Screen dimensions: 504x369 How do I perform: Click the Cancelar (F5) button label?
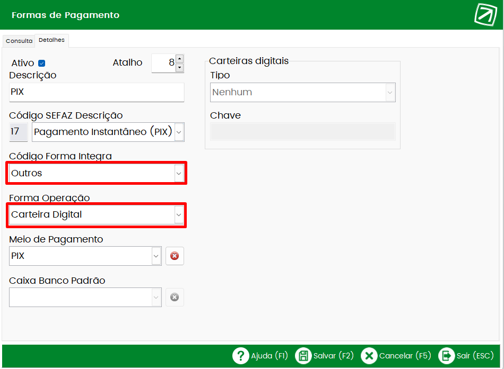405,356
